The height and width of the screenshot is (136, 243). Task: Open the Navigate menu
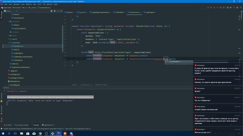tap(16, 4)
